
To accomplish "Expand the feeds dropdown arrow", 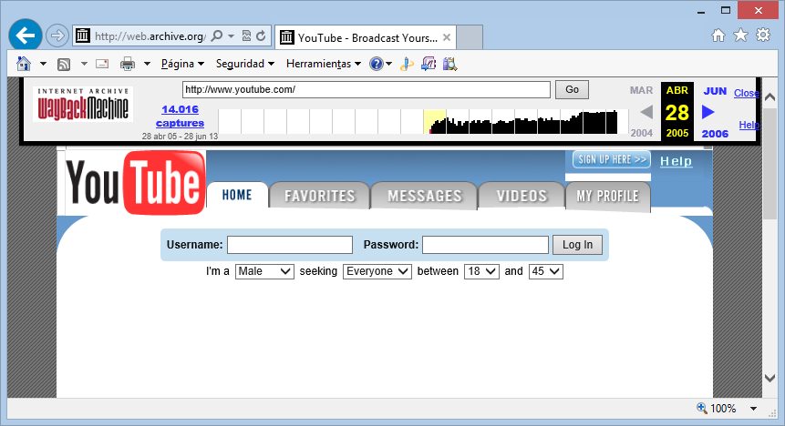I will 84,64.
